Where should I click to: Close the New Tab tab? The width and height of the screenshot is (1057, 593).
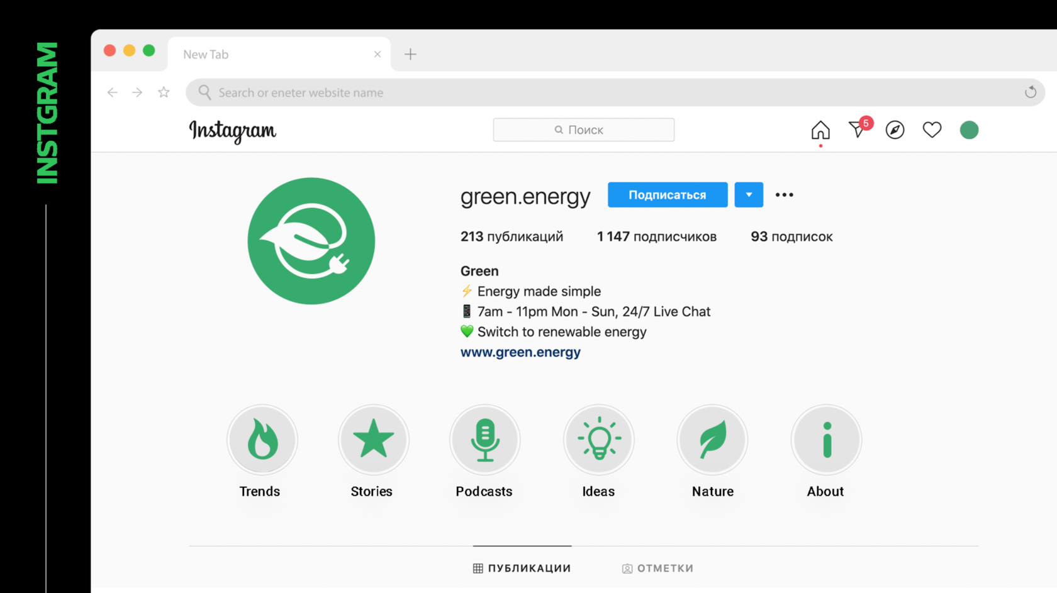(x=377, y=55)
